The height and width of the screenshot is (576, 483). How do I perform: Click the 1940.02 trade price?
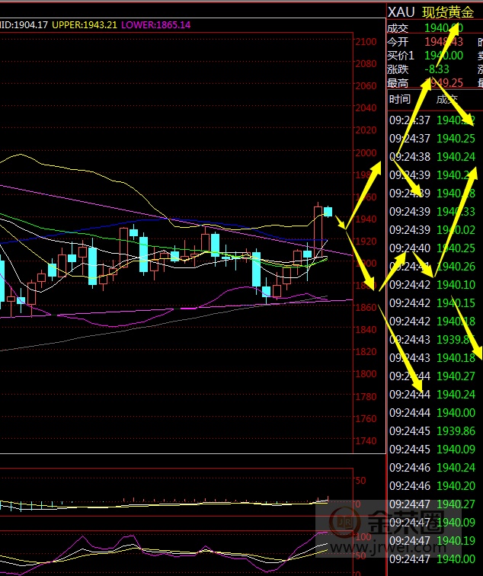[456, 230]
